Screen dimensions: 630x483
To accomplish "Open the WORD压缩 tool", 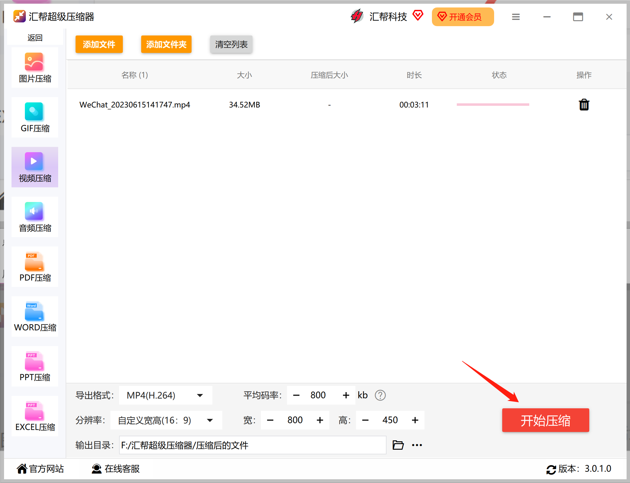I will pyautogui.click(x=35, y=317).
